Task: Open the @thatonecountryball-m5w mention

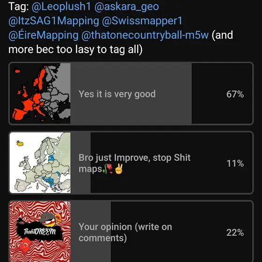Action: (x=145, y=35)
